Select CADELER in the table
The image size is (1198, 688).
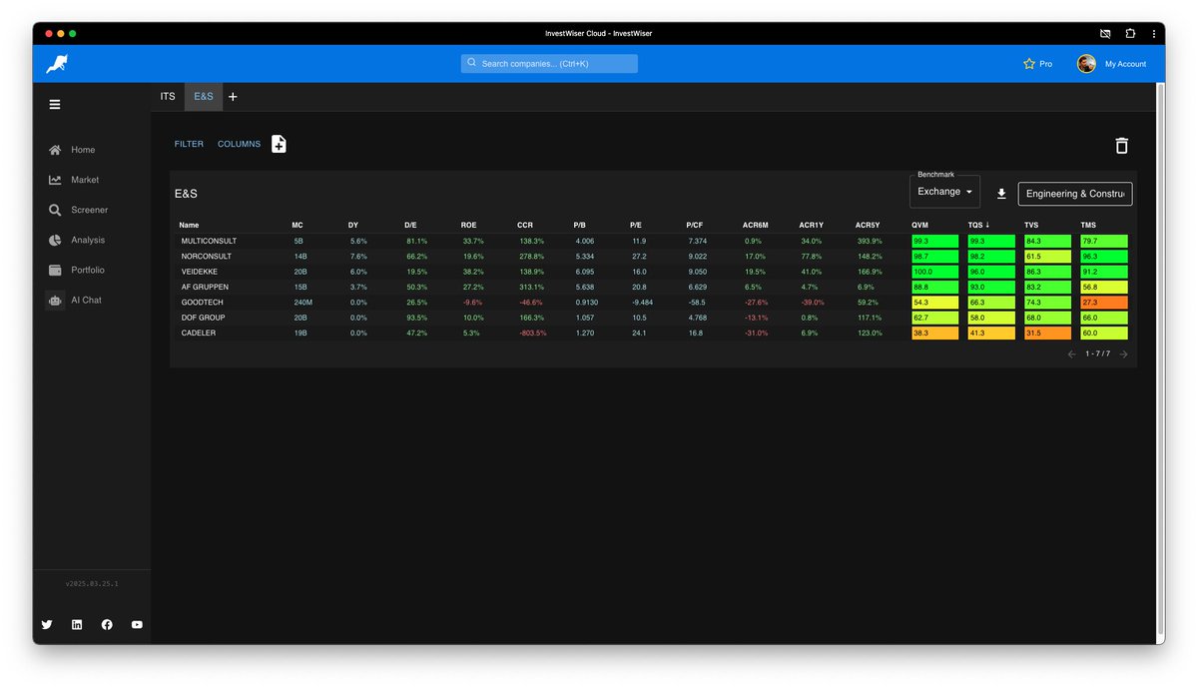pos(198,333)
